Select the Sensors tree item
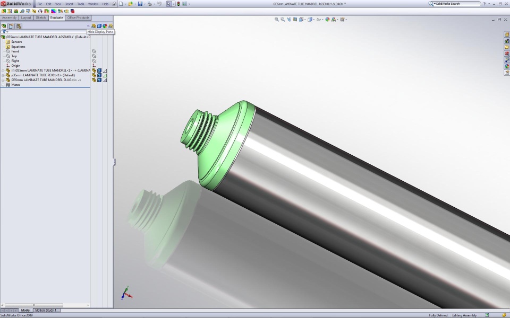Viewport: 510px width, 318px height. pyautogui.click(x=16, y=42)
